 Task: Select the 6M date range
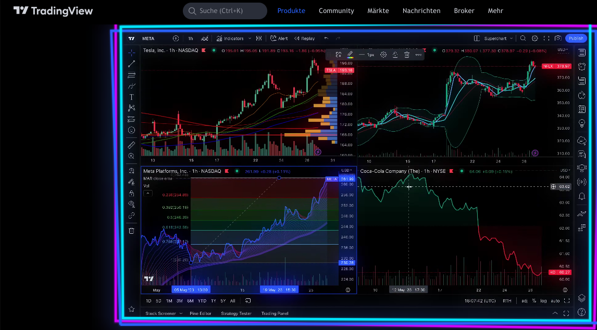[x=190, y=301]
